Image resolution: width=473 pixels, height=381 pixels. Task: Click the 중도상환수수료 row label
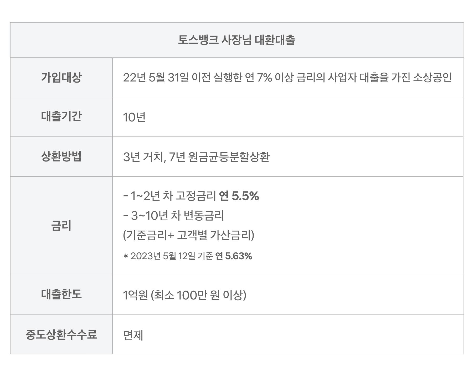[x=61, y=334]
